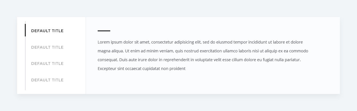Select the active first "Default Title" tab
Image resolution: width=357 pixels, height=111 pixels.
tap(47, 31)
